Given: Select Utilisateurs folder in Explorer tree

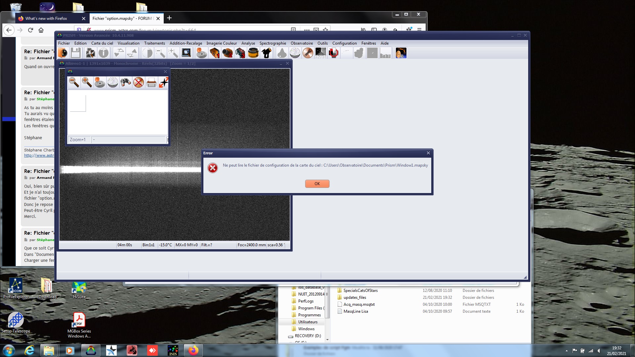Looking at the screenshot, I should tap(308, 322).
